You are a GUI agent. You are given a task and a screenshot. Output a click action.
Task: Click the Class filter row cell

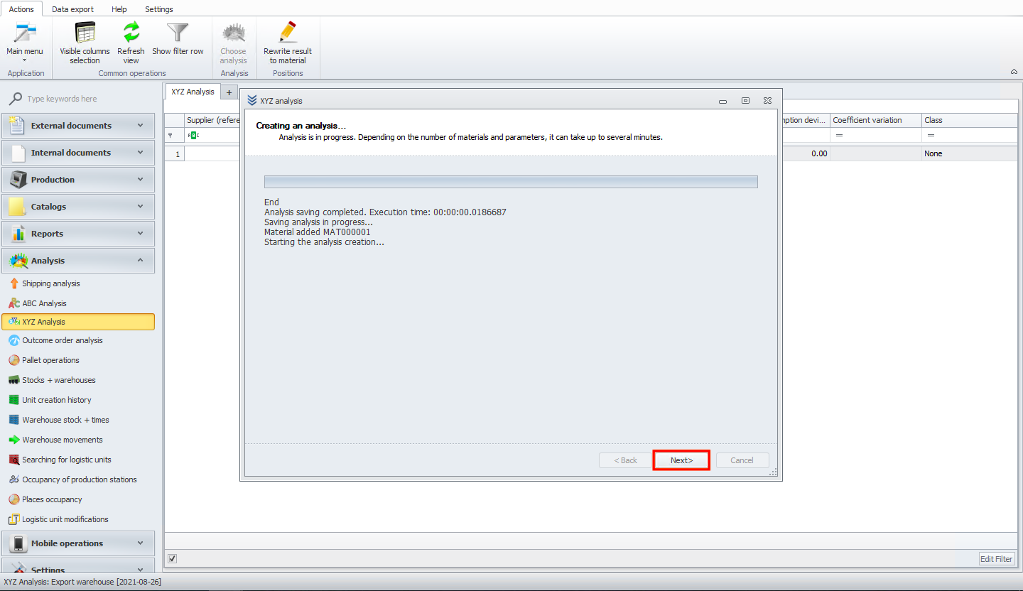[969, 135]
